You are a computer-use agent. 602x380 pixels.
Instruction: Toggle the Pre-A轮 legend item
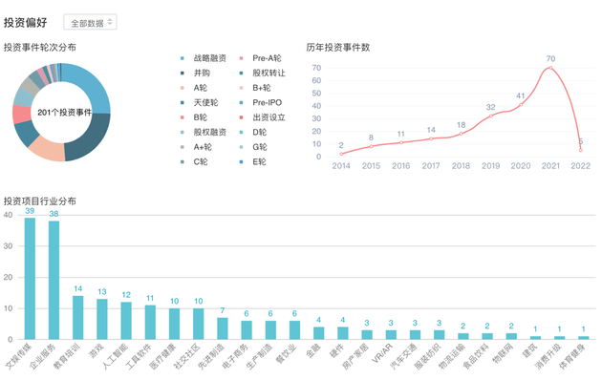click(x=260, y=58)
